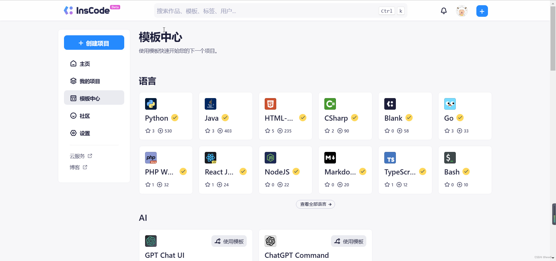This screenshot has height=261, width=556.
Task: Click the GPT Chat UI title
Action: 165,255
